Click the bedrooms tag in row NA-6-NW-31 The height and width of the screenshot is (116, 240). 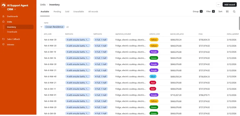pyautogui.click(x=78, y=70)
